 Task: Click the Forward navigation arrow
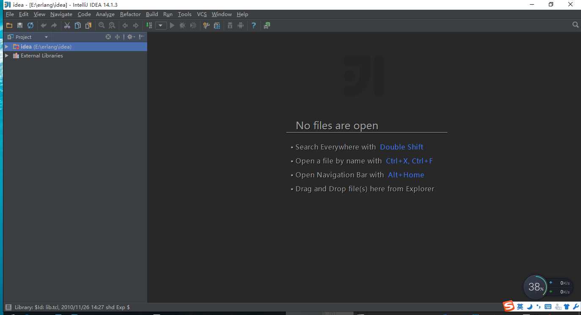tap(136, 25)
